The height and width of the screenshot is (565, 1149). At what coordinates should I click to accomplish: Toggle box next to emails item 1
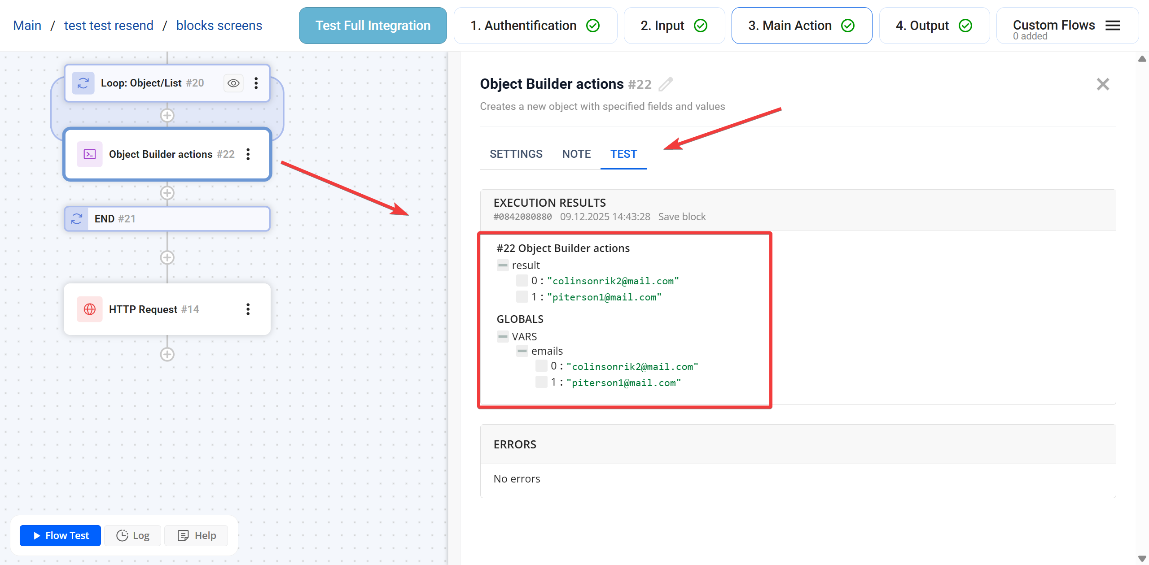(x=541, y=382)
